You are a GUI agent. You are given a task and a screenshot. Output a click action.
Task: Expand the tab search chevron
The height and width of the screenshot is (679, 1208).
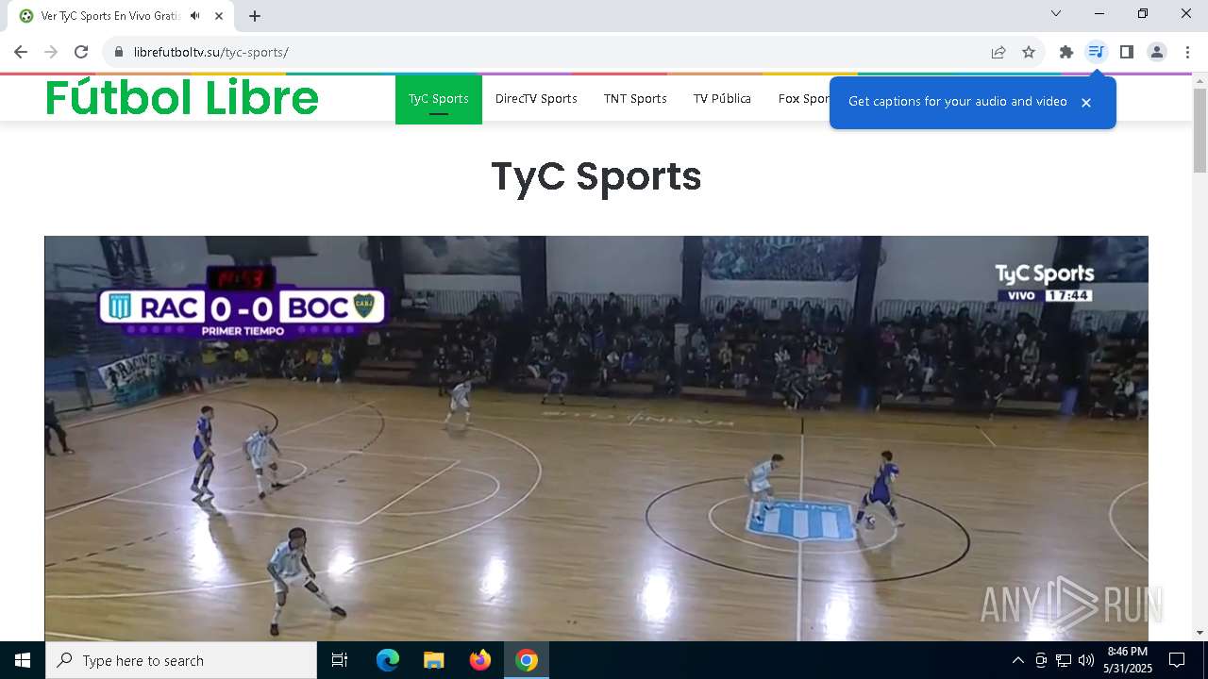coord(1056,13)
